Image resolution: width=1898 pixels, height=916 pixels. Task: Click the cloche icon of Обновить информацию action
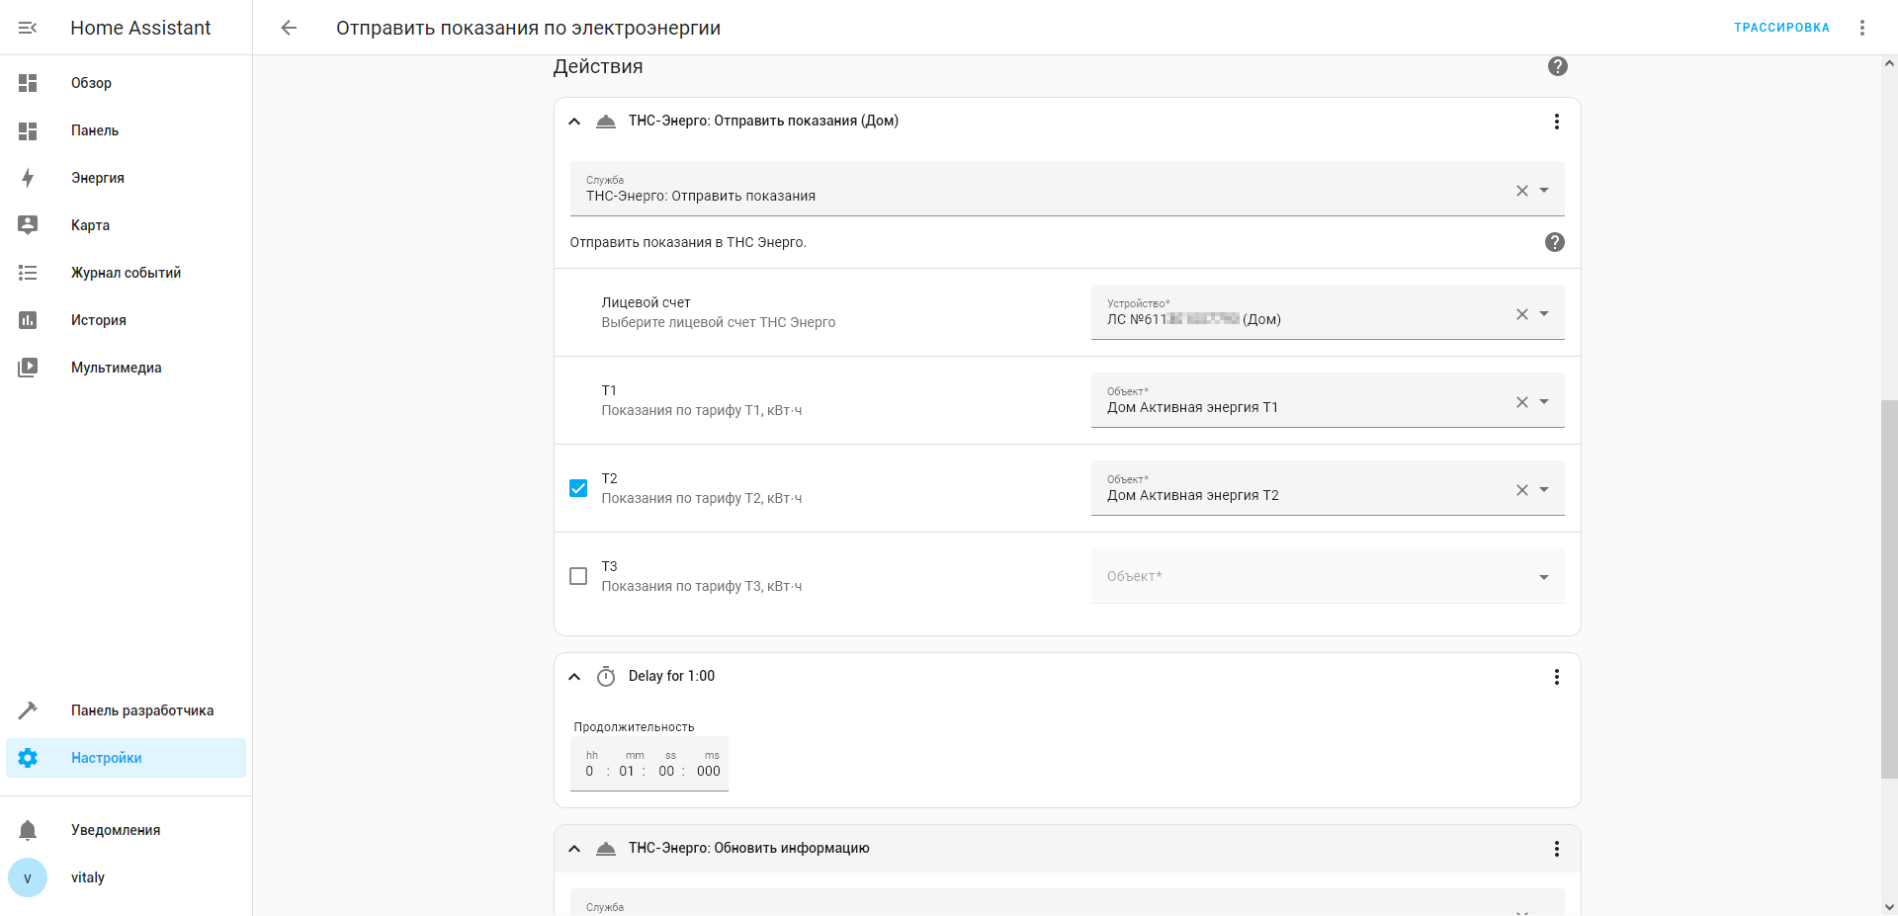pos(606,849)
